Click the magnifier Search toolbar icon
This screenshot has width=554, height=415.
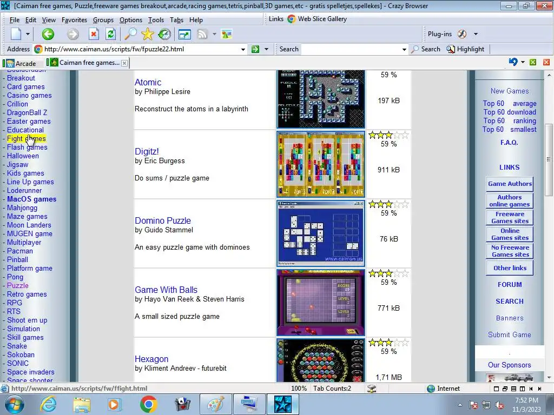[130, 34]
